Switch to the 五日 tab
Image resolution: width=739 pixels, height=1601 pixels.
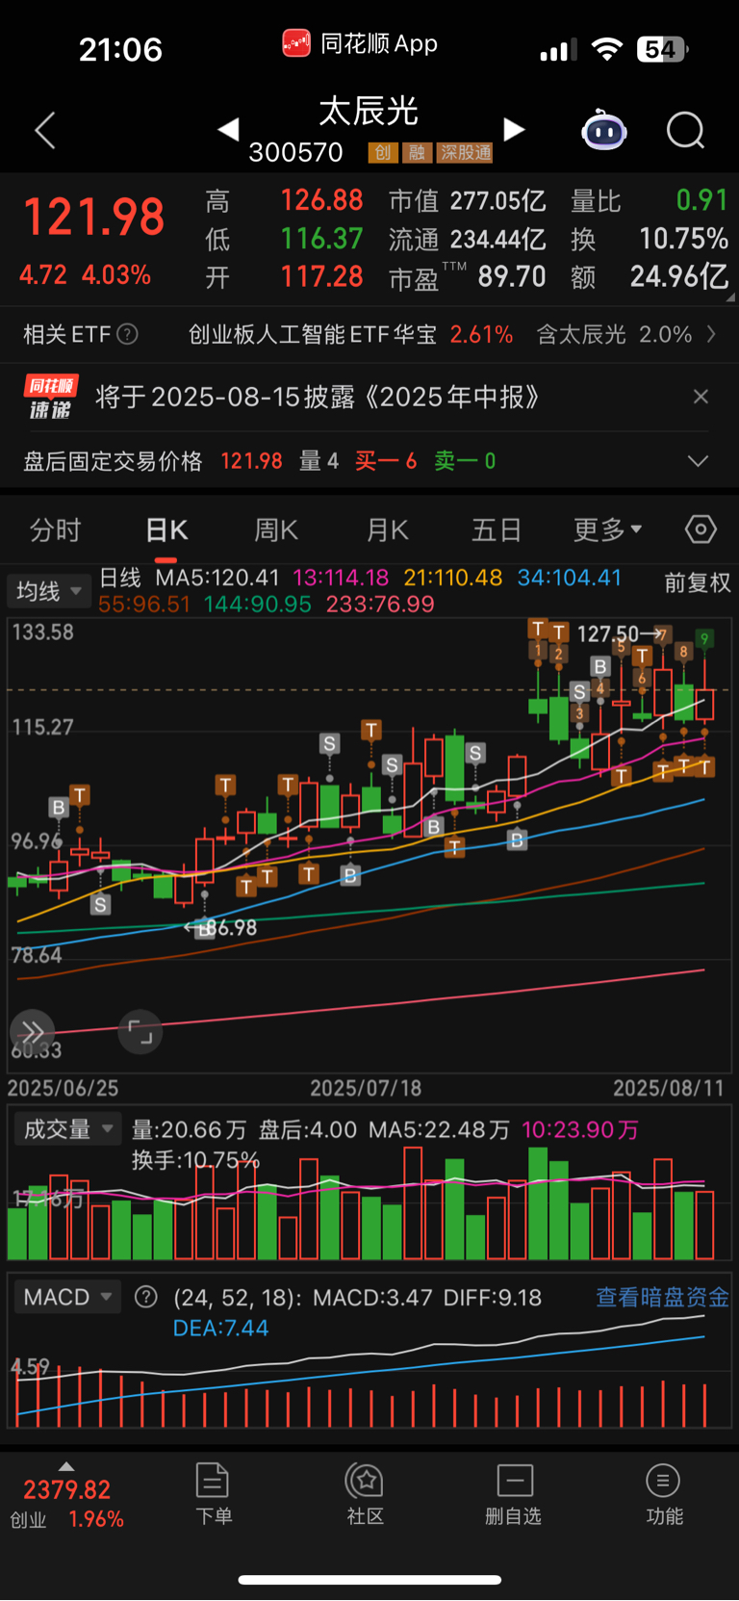tap(497, 529)
